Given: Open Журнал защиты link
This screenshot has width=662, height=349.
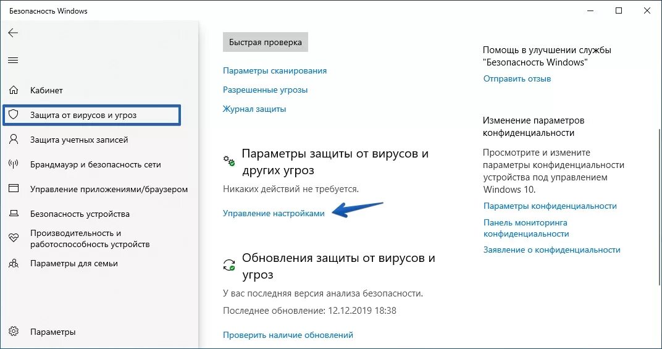Looking at the screenshot, I should point(254,109).
